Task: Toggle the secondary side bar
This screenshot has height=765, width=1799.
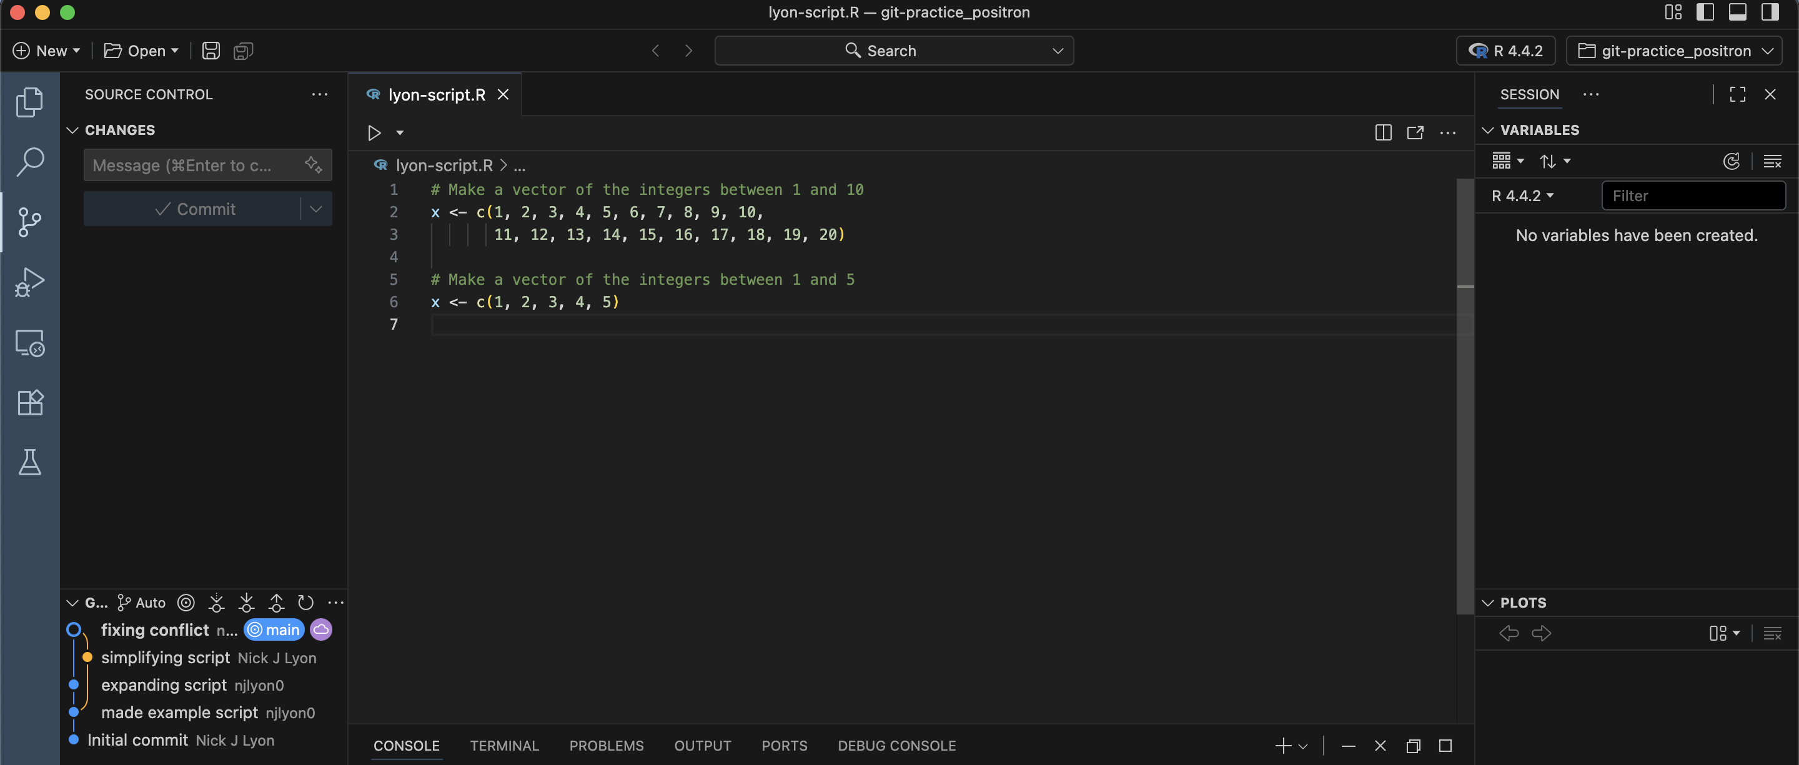Action: click(1769, 12)
